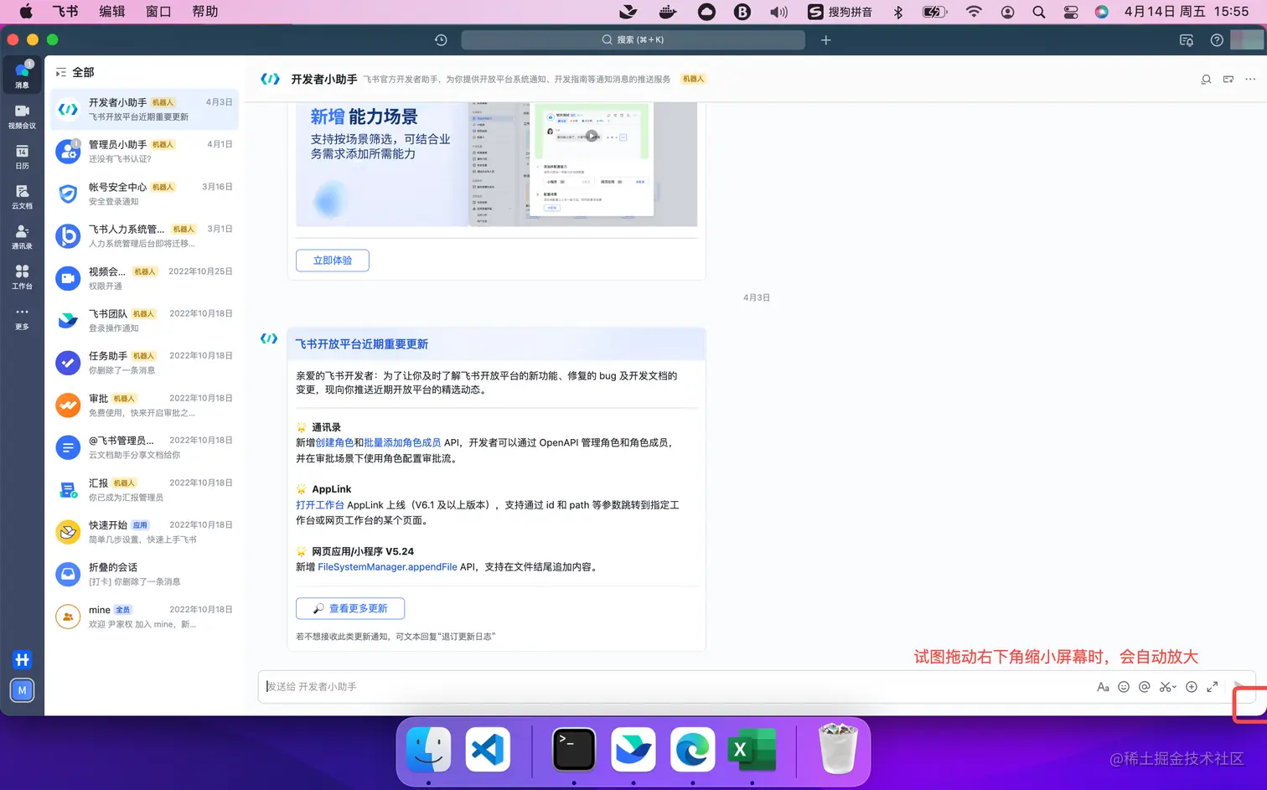Open the help question mark icon
The height and width of the screenshot is (790, 1267).
coord(1217,40)
